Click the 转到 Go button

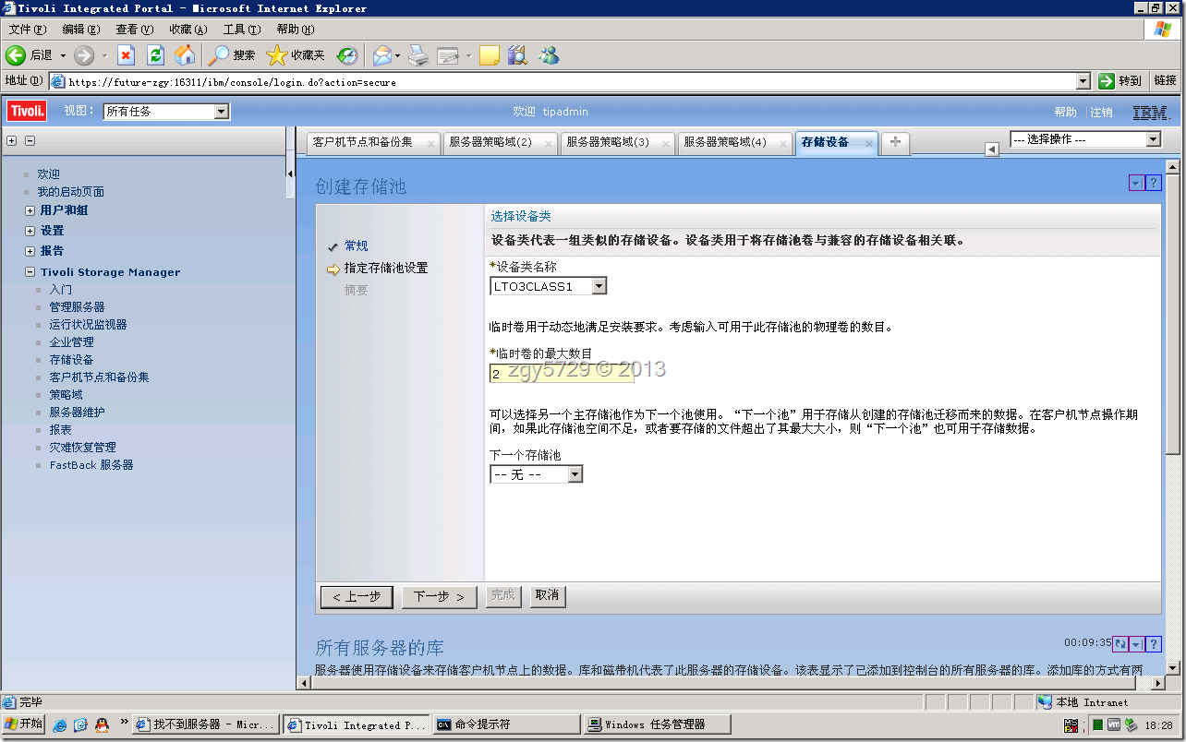pos(1120,81)
